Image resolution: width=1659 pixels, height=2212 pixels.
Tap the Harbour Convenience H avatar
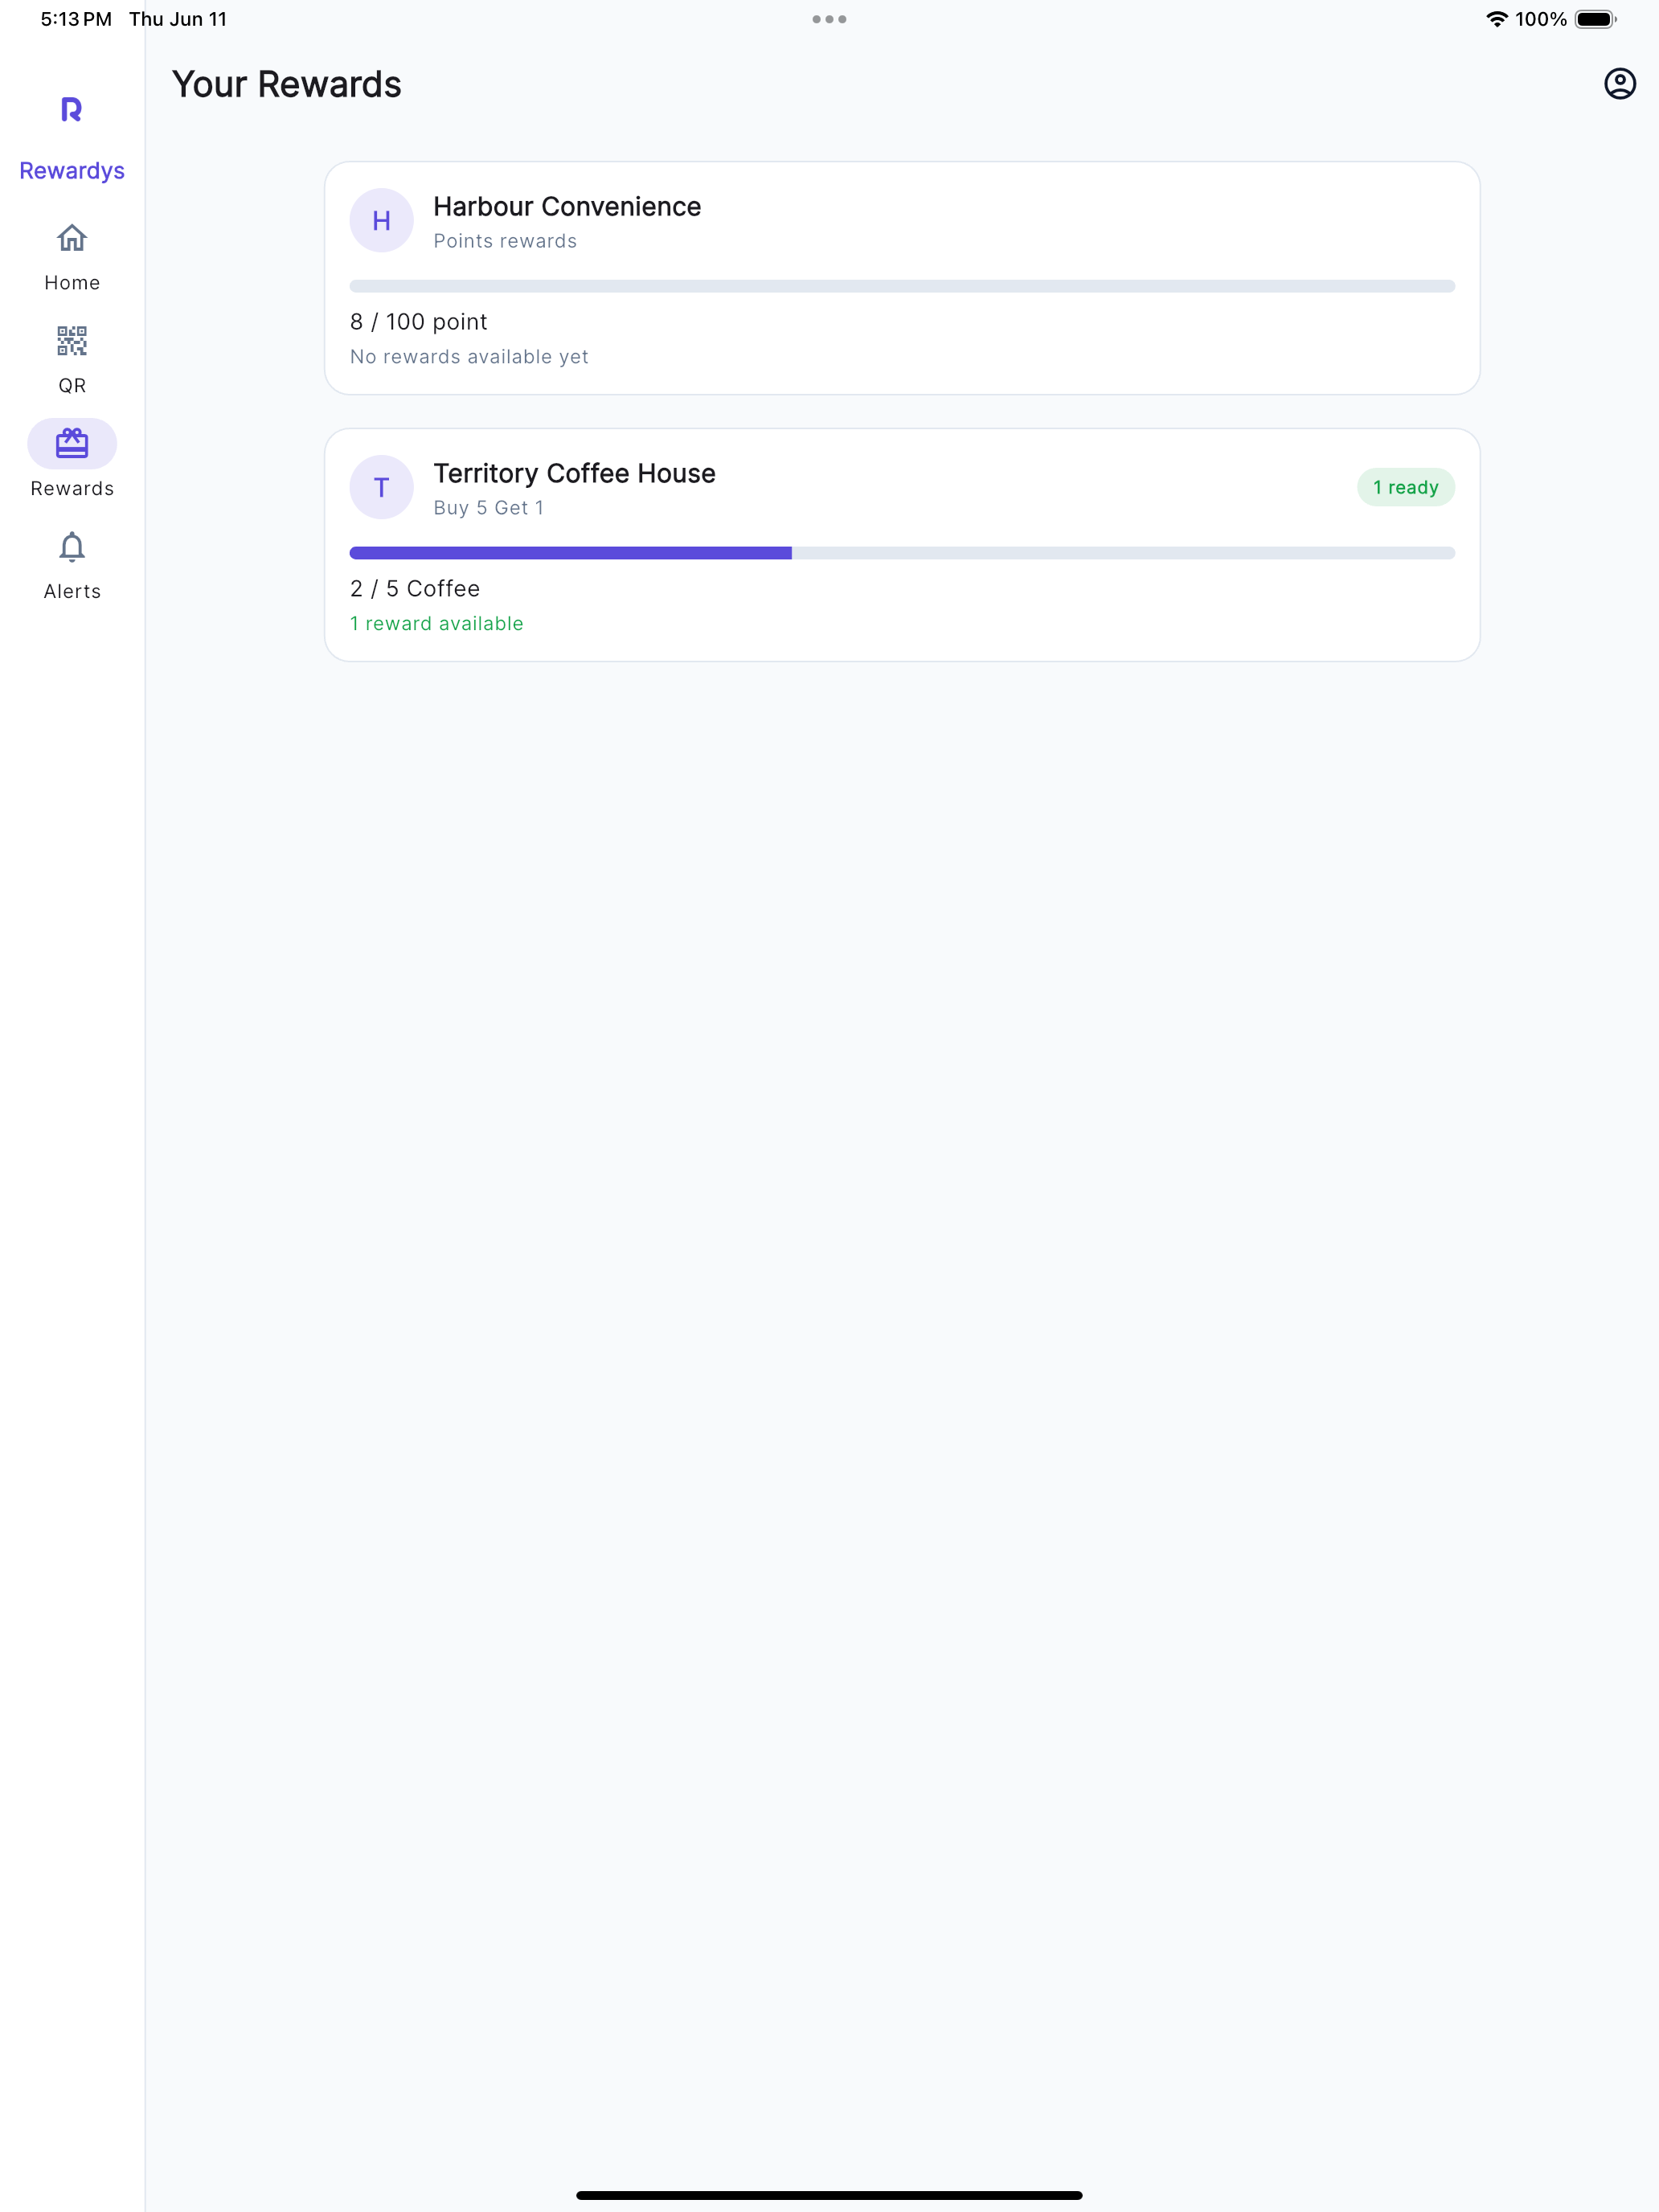coord(381,220)
